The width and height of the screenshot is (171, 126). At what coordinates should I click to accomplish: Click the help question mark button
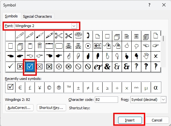click(149, 5)
